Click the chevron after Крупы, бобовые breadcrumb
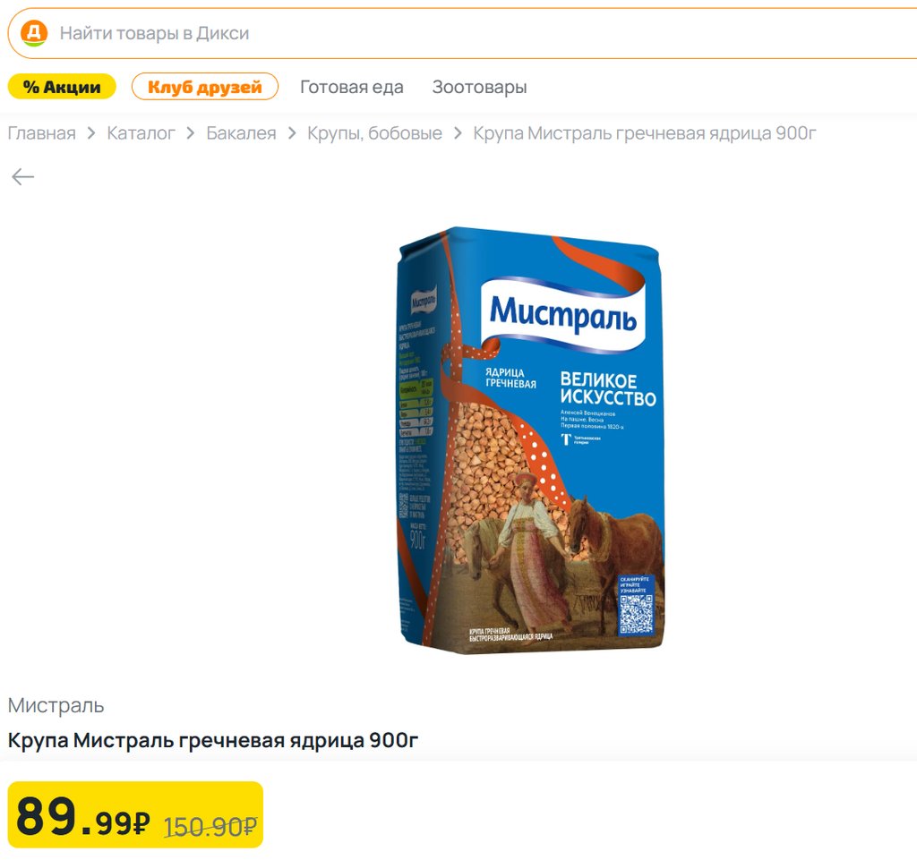This screenshot has height=860, width=917. click(458, 134)
